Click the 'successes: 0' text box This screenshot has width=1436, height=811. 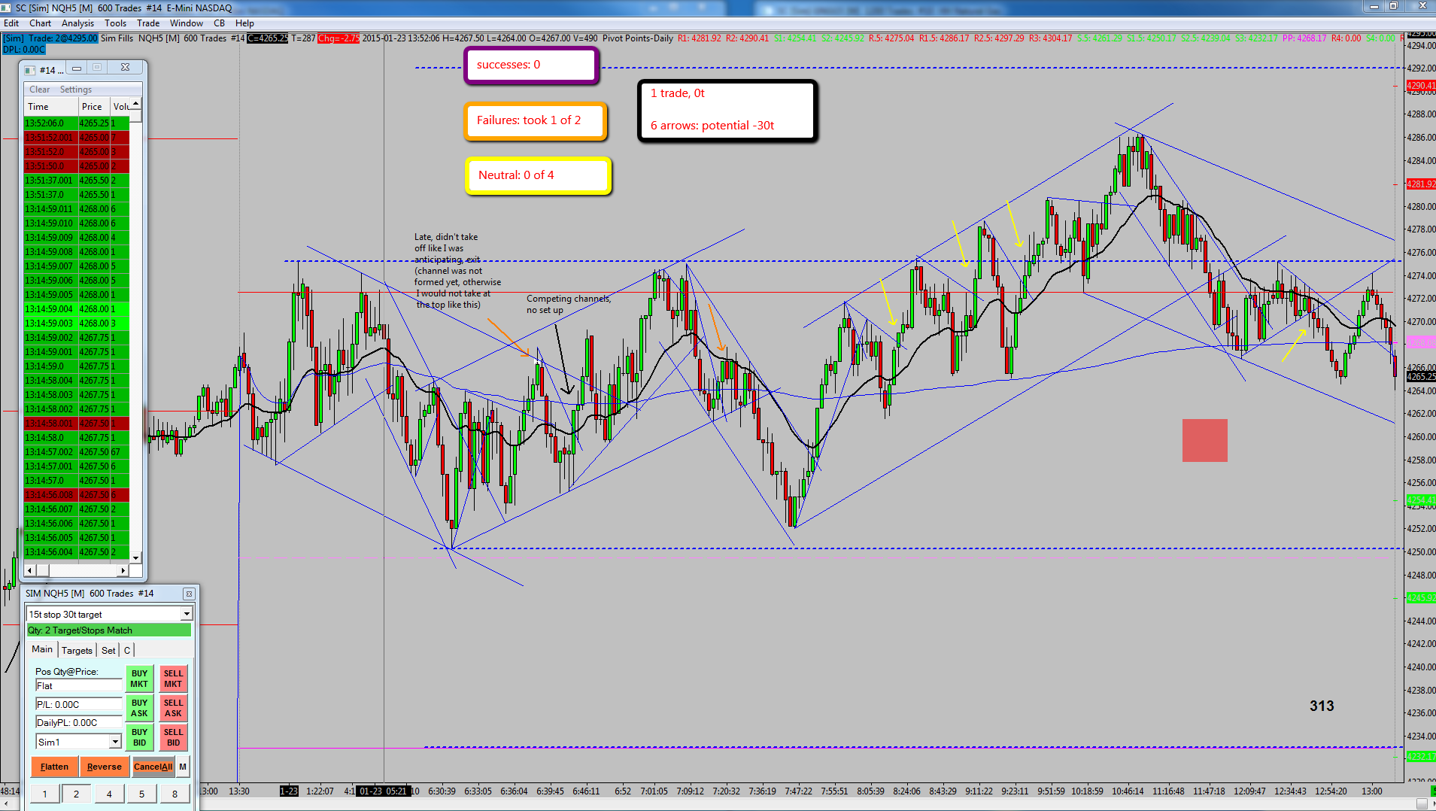pos(531,65)
